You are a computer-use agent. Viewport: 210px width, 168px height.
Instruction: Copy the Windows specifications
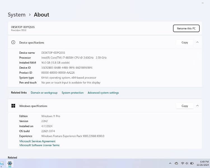[x=185, y=106]
